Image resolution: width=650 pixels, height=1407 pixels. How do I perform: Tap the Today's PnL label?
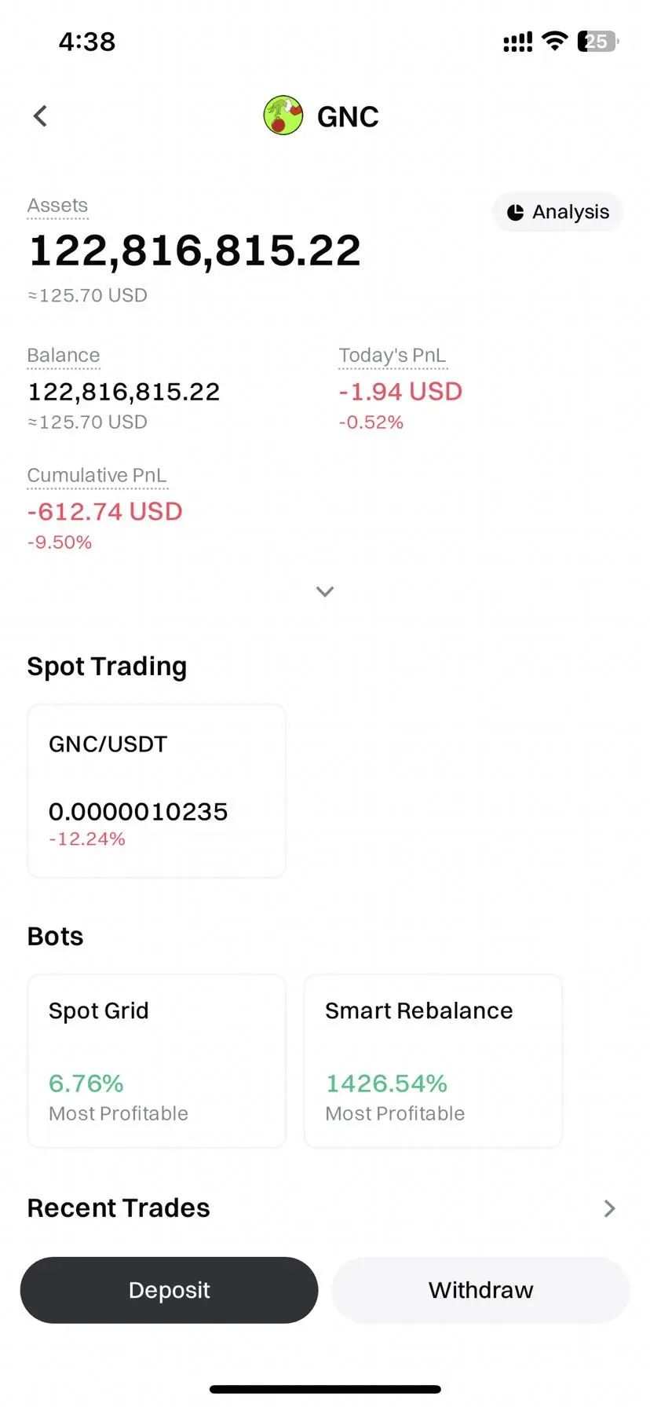coord(393,356)
